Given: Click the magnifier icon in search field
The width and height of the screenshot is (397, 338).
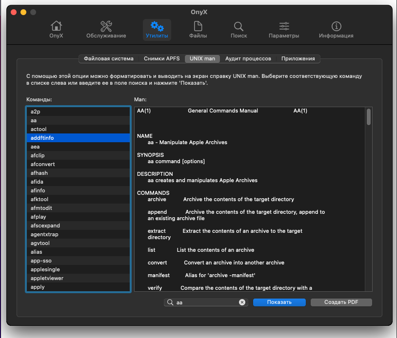Looking at the screenshot, I should [x=170, y=302].
